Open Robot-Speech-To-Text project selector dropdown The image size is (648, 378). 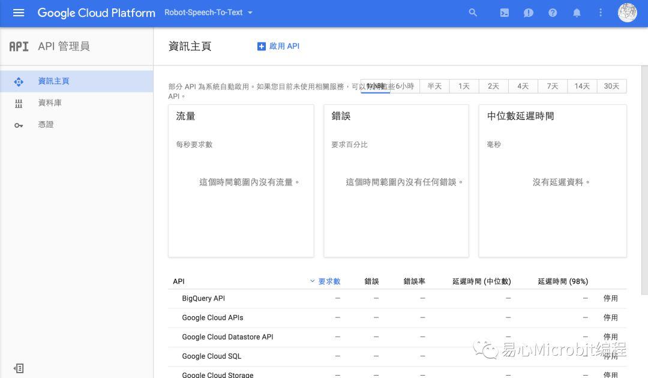click(x=208, y=13)
